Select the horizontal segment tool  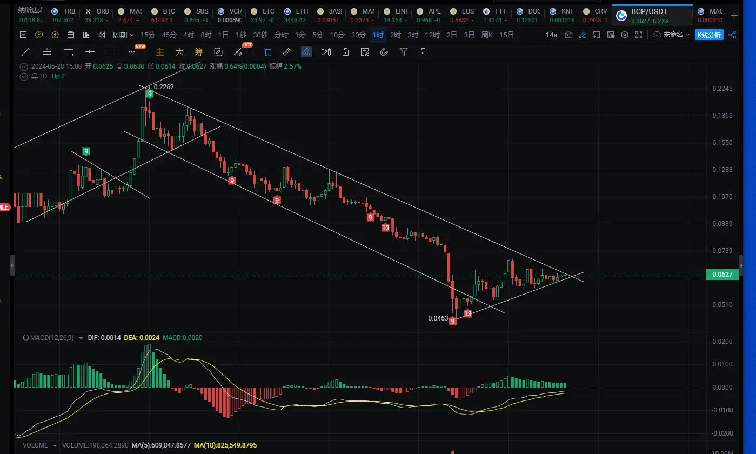tap(90, 52)
